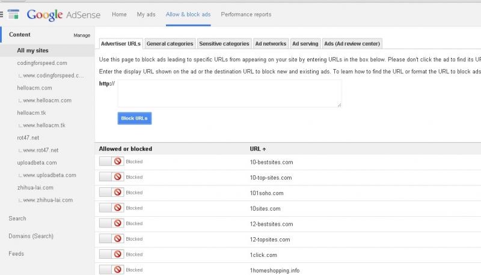Select helloacm.tk in sidebar
Image resolution: width=481 pixels, height=275 pixels.
coord(31,113)
